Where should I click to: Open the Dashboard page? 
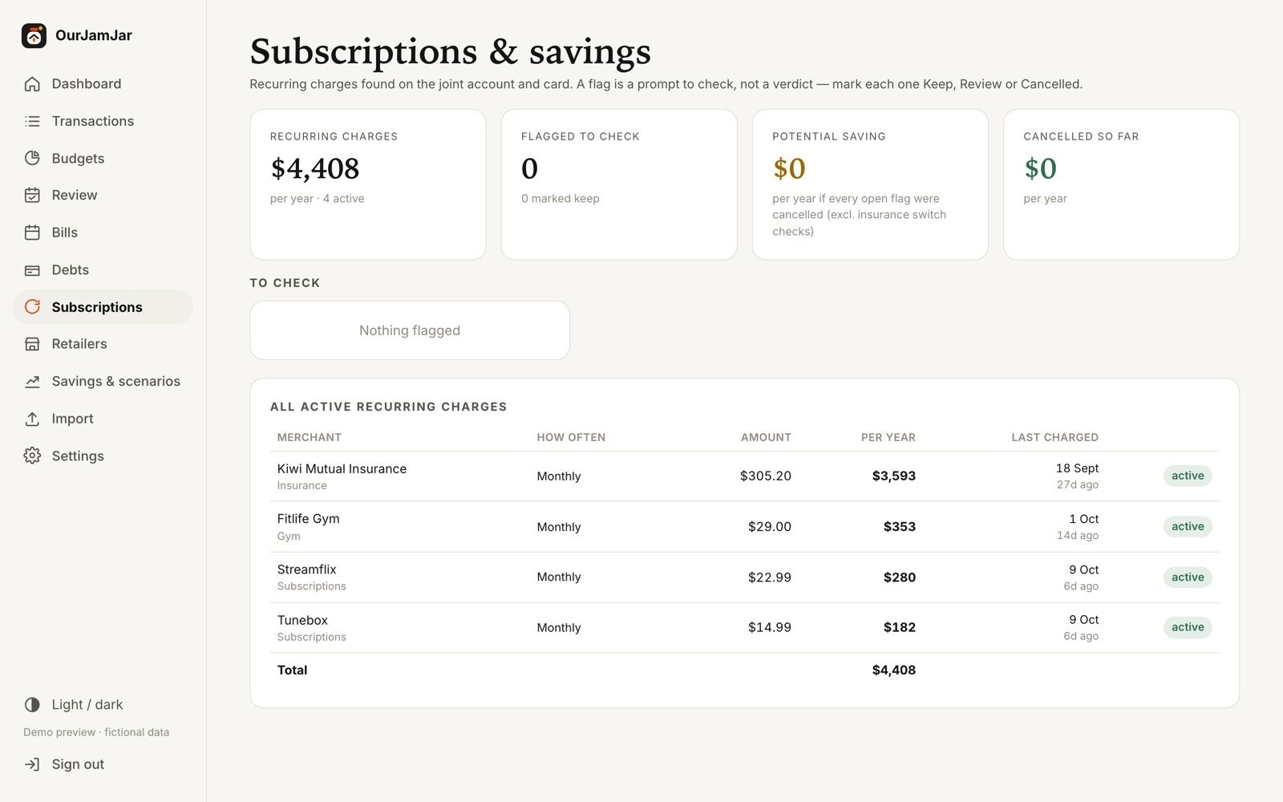click(x=87, y=83)
